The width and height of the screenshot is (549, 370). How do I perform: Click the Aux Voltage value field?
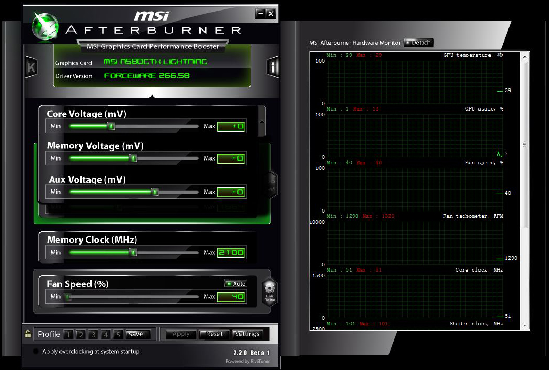[x=231, y=192]
